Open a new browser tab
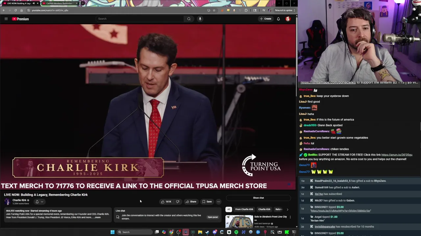 pyautogui.click(x=83, y=3)
